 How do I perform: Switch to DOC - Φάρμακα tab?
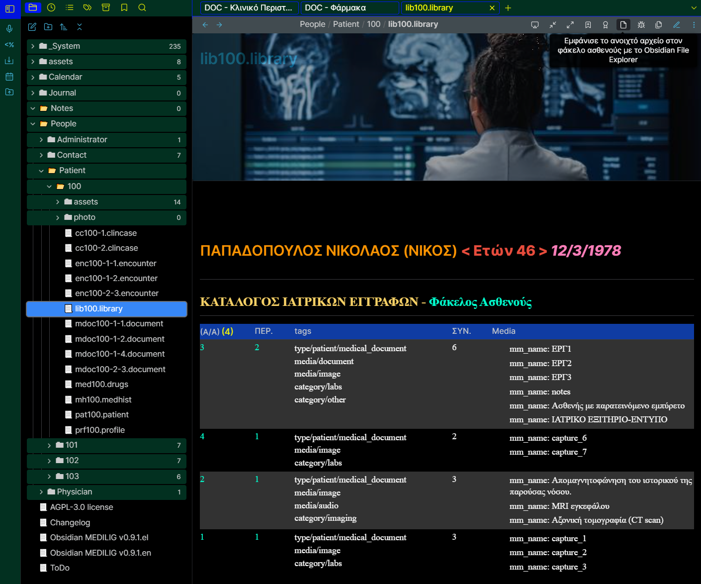[x=350, y=8]
